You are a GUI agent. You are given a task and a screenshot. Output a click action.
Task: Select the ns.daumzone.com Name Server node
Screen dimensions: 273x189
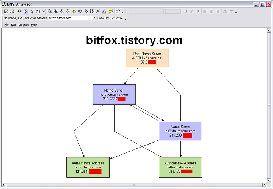(x=114, y=94)
